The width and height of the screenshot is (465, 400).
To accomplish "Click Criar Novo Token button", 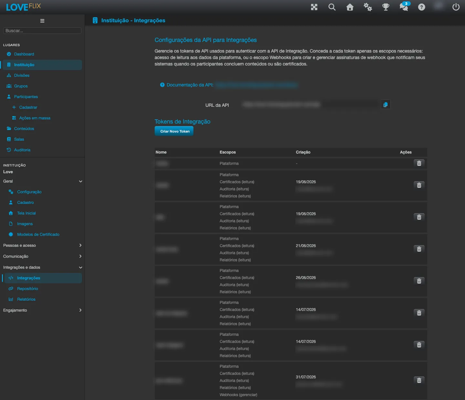I will (174, 131).
